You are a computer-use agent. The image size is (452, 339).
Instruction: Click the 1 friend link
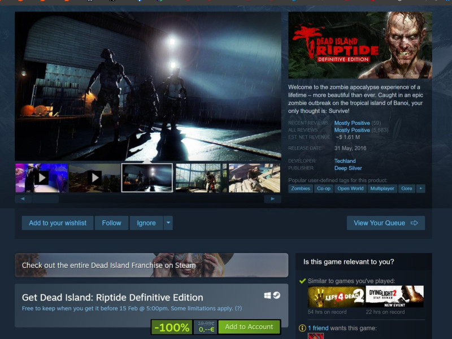point(318,328)
